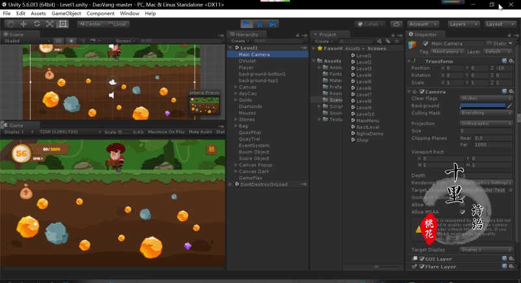The height and width of the screenshot is (283, 521).
Task: Click the Camera Background color swatch
Action: [x=483, y=105]
